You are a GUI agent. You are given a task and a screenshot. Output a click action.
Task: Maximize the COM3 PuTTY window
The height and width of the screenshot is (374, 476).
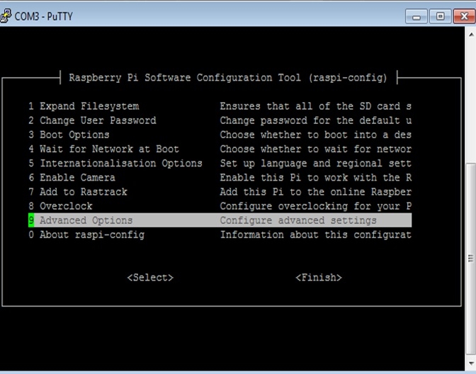click(440, 16)
